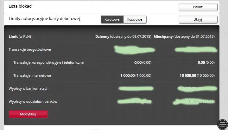Viewport: 228px width, 130px height.
Task: Switch limits view to Kwotowe
Action: [x=112, y=20]
